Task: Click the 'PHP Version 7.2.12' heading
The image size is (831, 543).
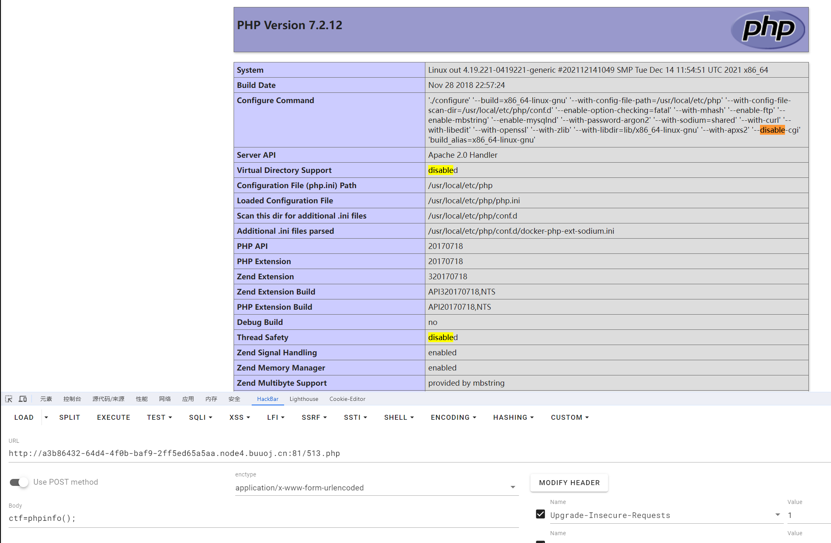Action: pyautogui.click(x=289, y=25)
